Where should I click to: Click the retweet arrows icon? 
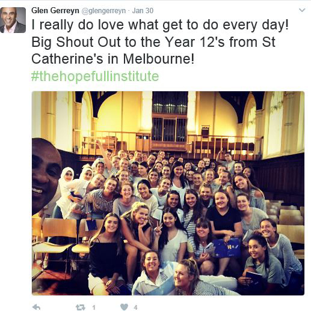coord(81,307)
